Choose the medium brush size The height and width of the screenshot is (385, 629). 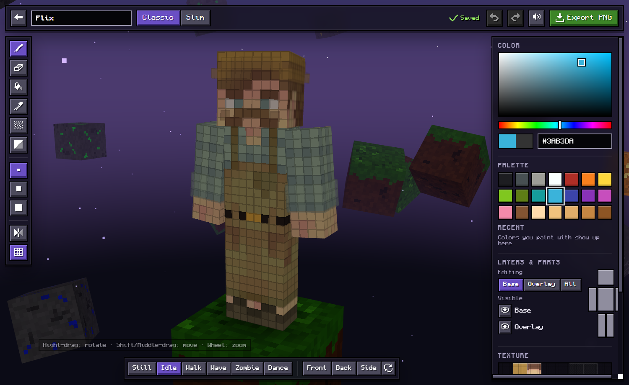tap(18, 189)
